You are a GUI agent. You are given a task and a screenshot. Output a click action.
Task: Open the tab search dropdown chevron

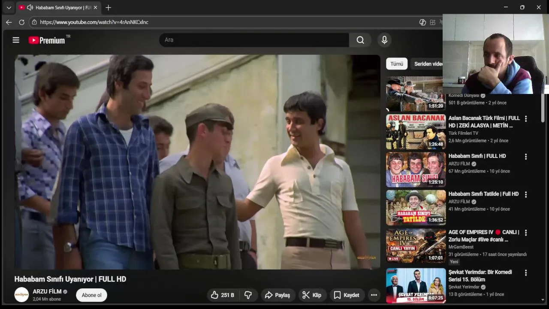(9, 8)
